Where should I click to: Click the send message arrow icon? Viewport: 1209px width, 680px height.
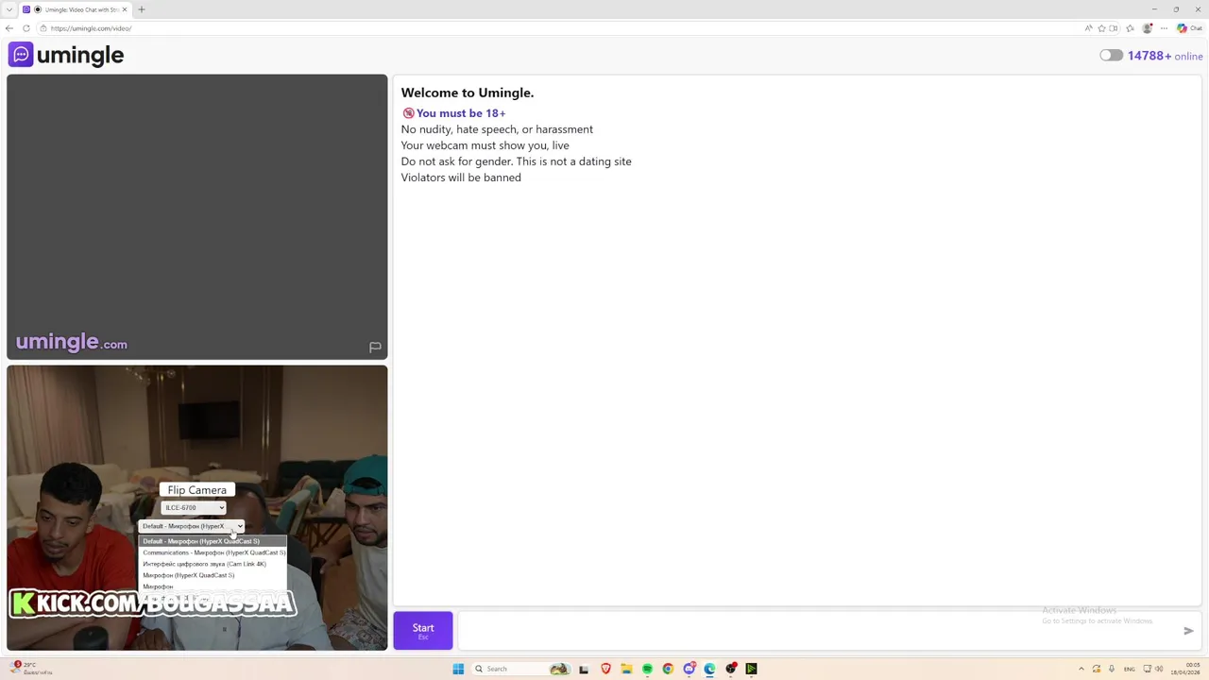(1188, 631)
